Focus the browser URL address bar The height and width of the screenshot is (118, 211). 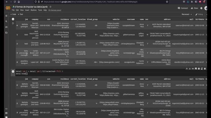pyautogui.click(x=90, y=2)
